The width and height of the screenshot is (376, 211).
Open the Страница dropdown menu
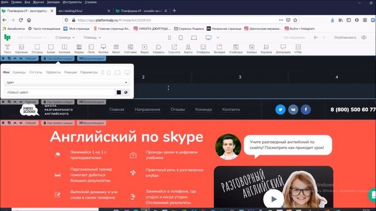(x=65, y=38)
